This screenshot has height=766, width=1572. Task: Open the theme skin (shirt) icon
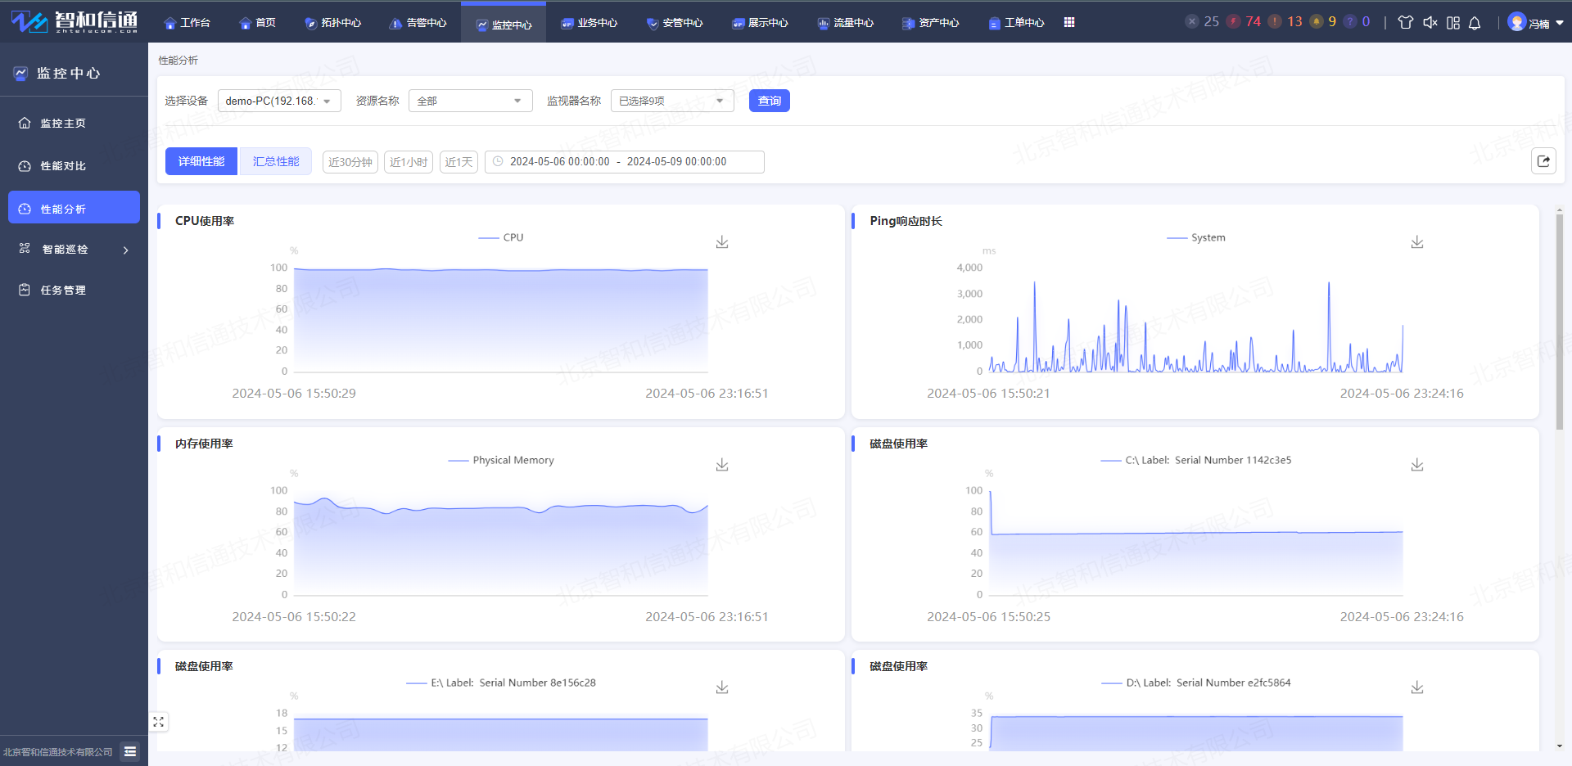(x=1406, y=23)
